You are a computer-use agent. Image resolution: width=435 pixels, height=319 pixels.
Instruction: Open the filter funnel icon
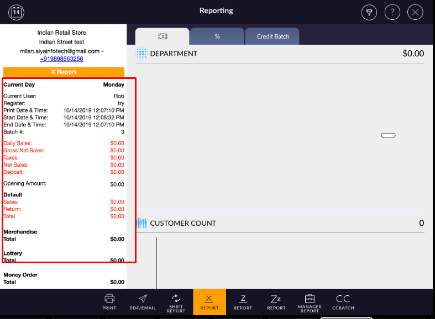(369, 12)
